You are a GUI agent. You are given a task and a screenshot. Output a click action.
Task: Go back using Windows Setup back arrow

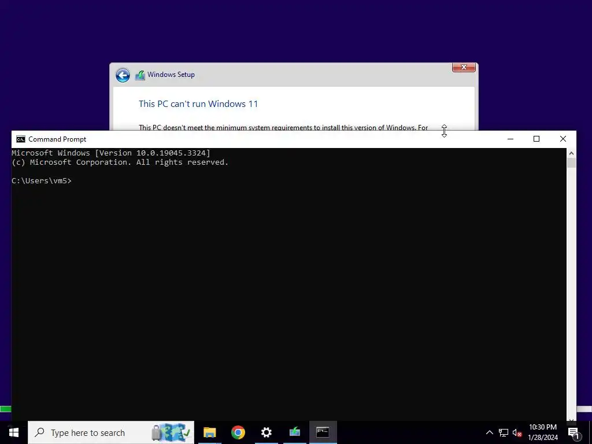pyautogui.click(x=123, y=75)
